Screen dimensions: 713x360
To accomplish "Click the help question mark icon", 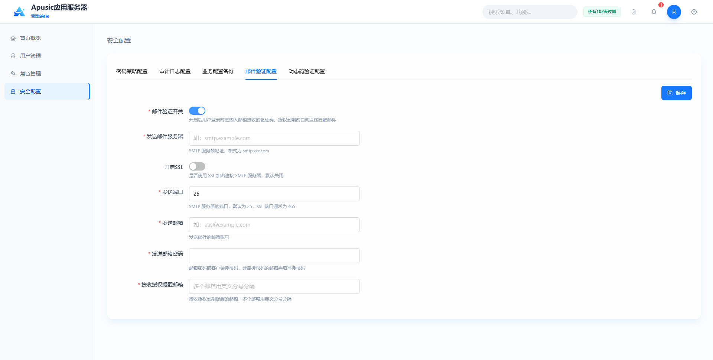I will [694, 12].
